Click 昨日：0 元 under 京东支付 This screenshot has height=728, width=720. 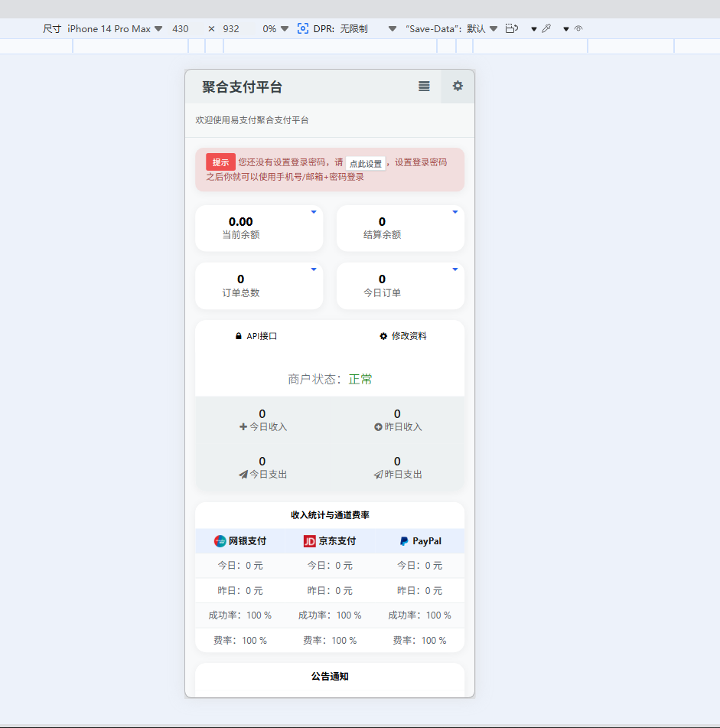330,590
